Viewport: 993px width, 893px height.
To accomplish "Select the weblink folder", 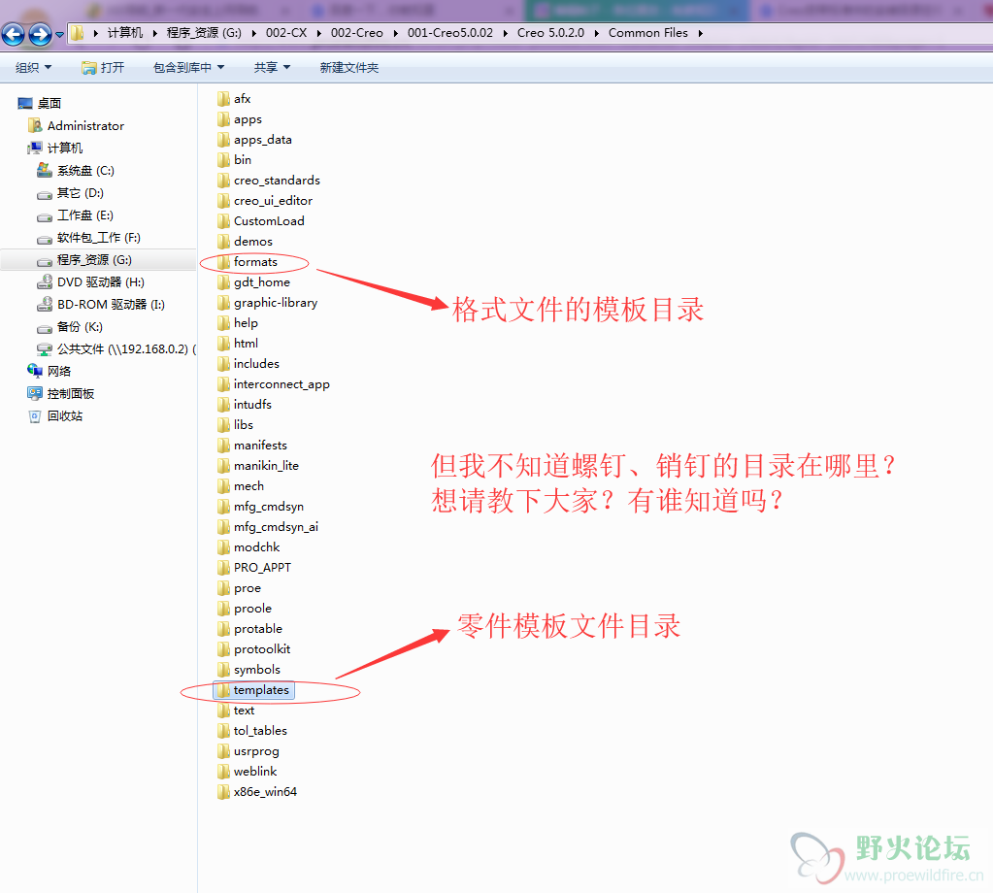I will click(x=247, y=772).
